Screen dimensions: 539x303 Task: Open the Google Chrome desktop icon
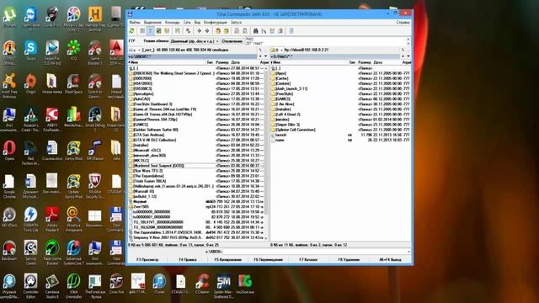click(x=9, y=186)
